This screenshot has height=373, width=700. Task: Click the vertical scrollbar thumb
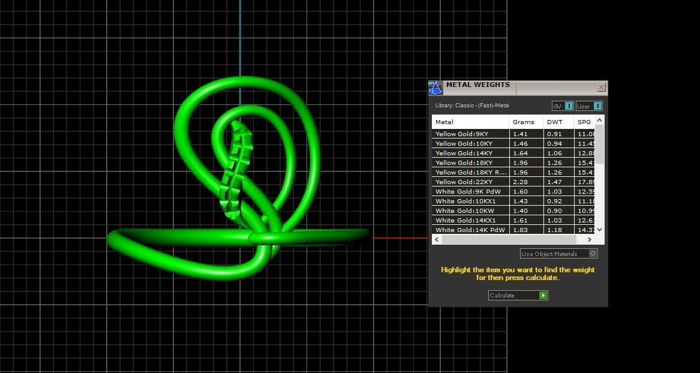[x=600, y=144]
